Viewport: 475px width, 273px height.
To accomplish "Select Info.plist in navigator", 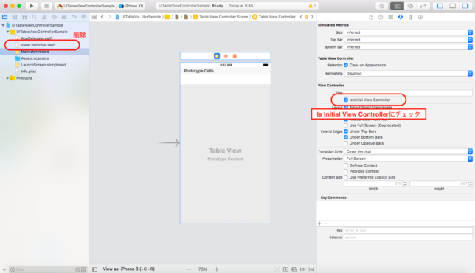I will click(29, 72).
